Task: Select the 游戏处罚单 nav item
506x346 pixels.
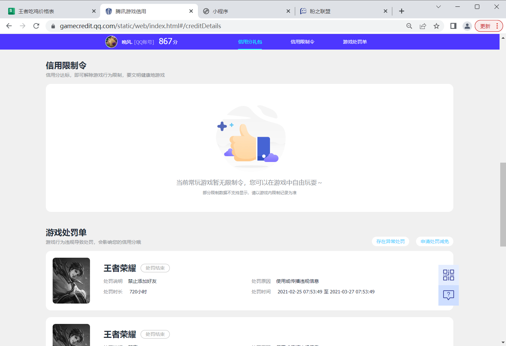Action: click(x=355, y=42)
